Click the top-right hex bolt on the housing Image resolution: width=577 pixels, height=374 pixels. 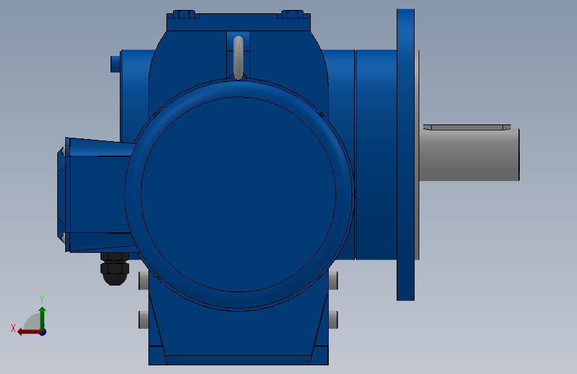293,15
